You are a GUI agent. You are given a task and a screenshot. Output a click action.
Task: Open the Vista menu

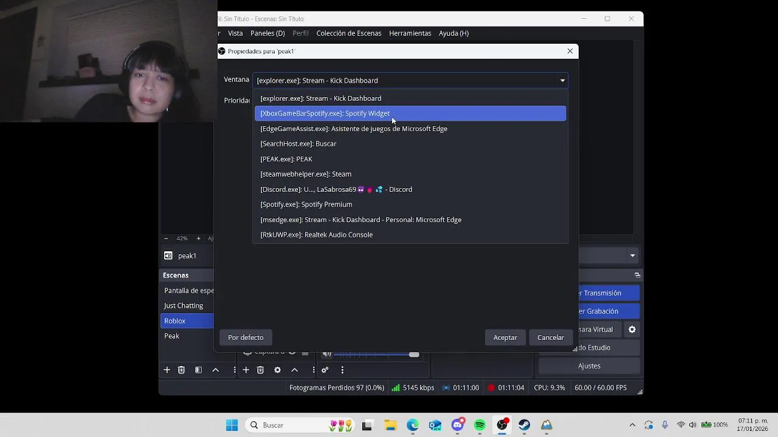click(x=235, y=33)
